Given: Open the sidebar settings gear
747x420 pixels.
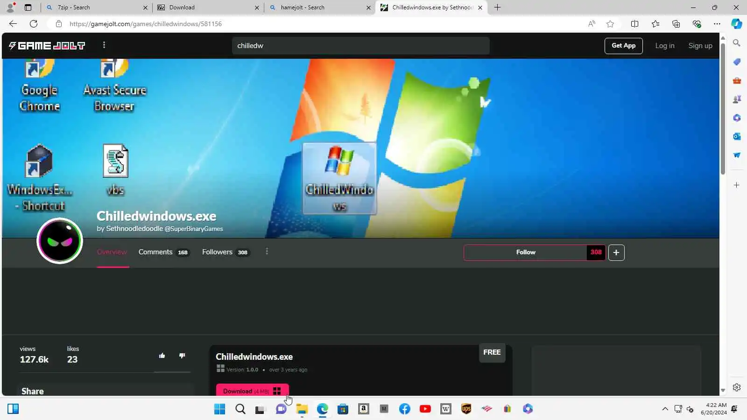Looking at the screenshot, I should pos(737,387).
